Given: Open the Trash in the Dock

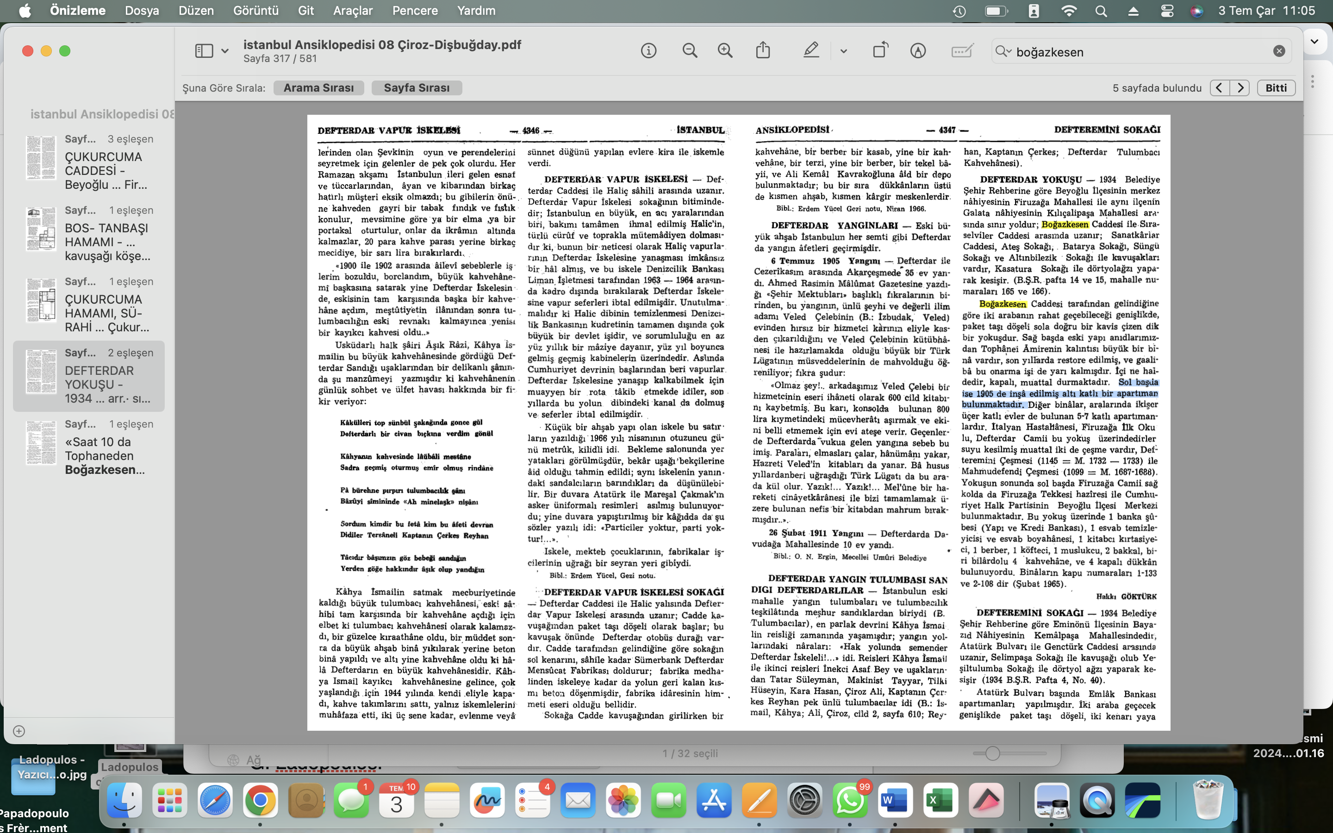Looking at the screenshot, I should [x=1208, y=800].
